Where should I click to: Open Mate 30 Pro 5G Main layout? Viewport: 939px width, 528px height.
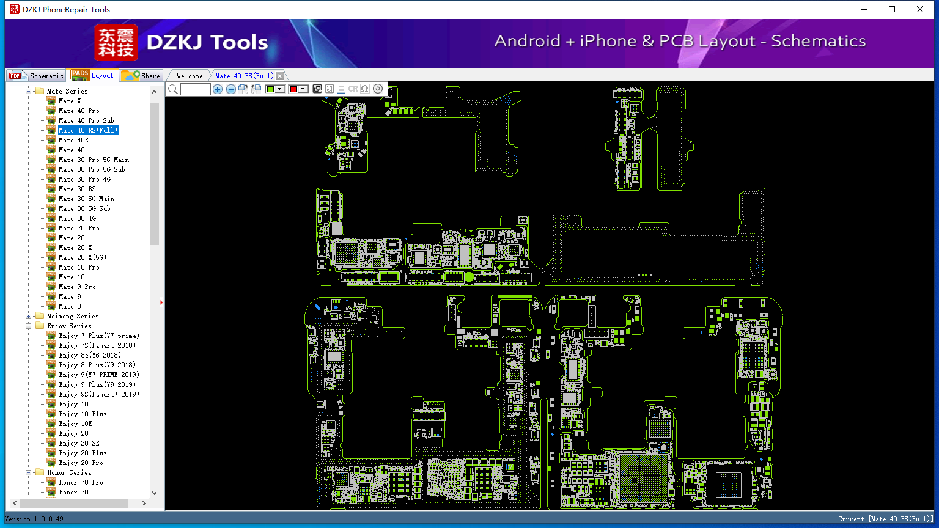point(94,159)
